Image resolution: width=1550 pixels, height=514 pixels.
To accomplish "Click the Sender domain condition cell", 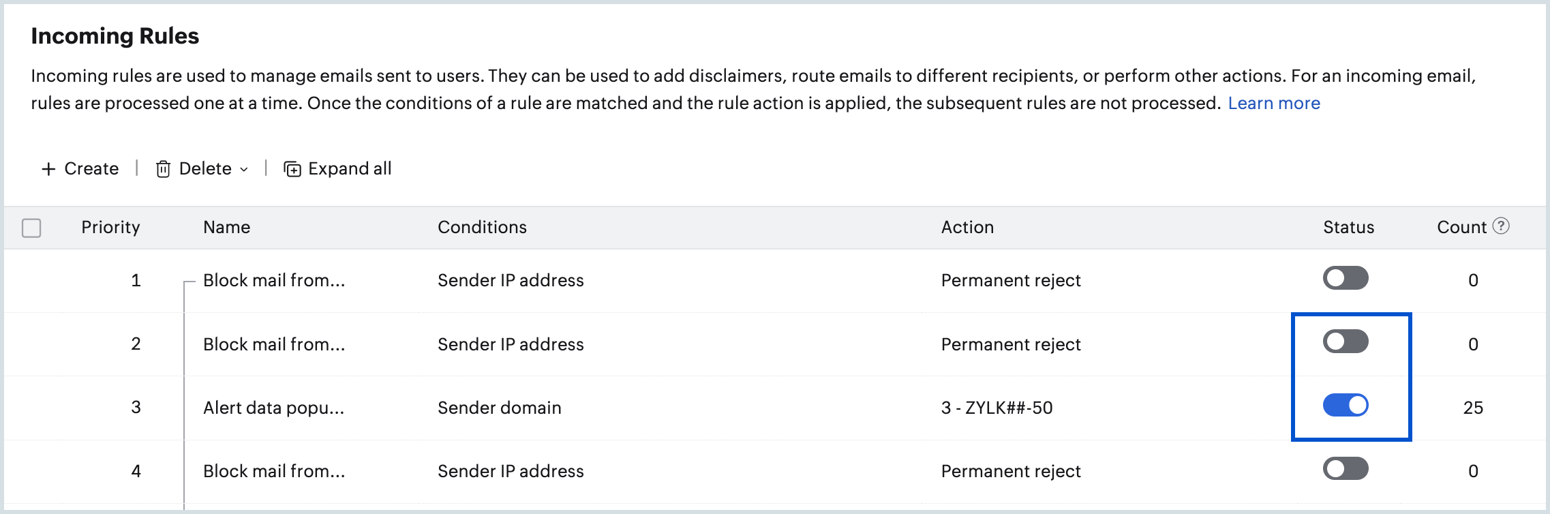I will click(x=499, y=408).
